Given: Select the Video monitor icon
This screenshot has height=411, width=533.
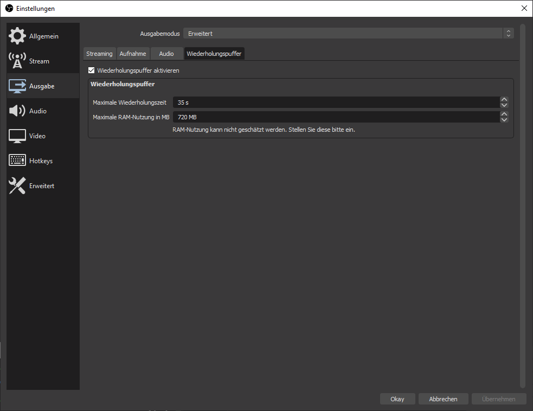Looking at the screenshot, I should click(x=17, y=136).
